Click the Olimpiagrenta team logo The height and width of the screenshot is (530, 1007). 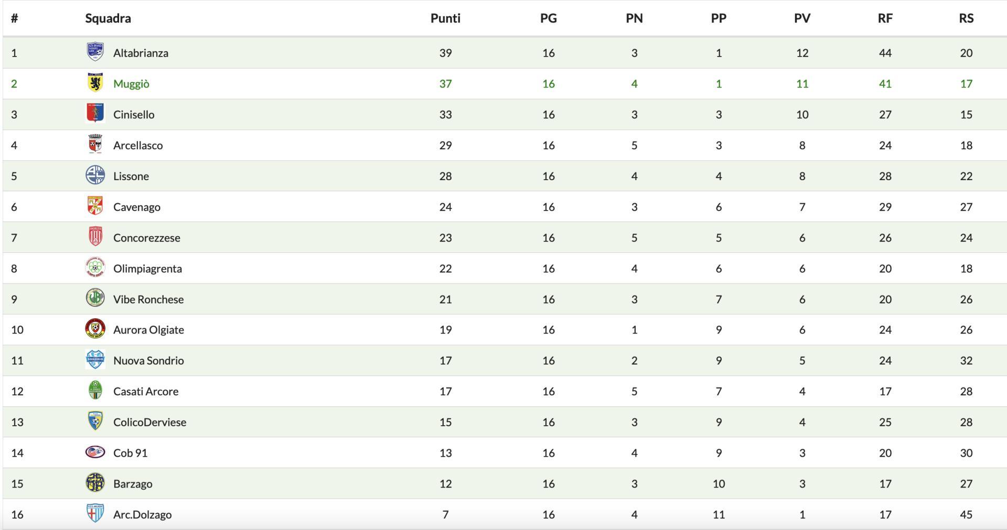[x=95, y=268]
